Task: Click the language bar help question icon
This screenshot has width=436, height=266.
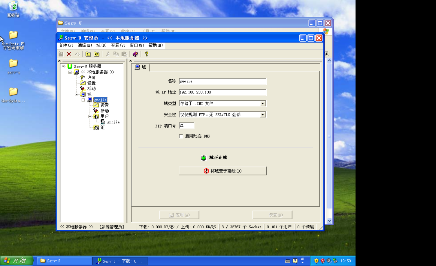Action: coord(295,261)
